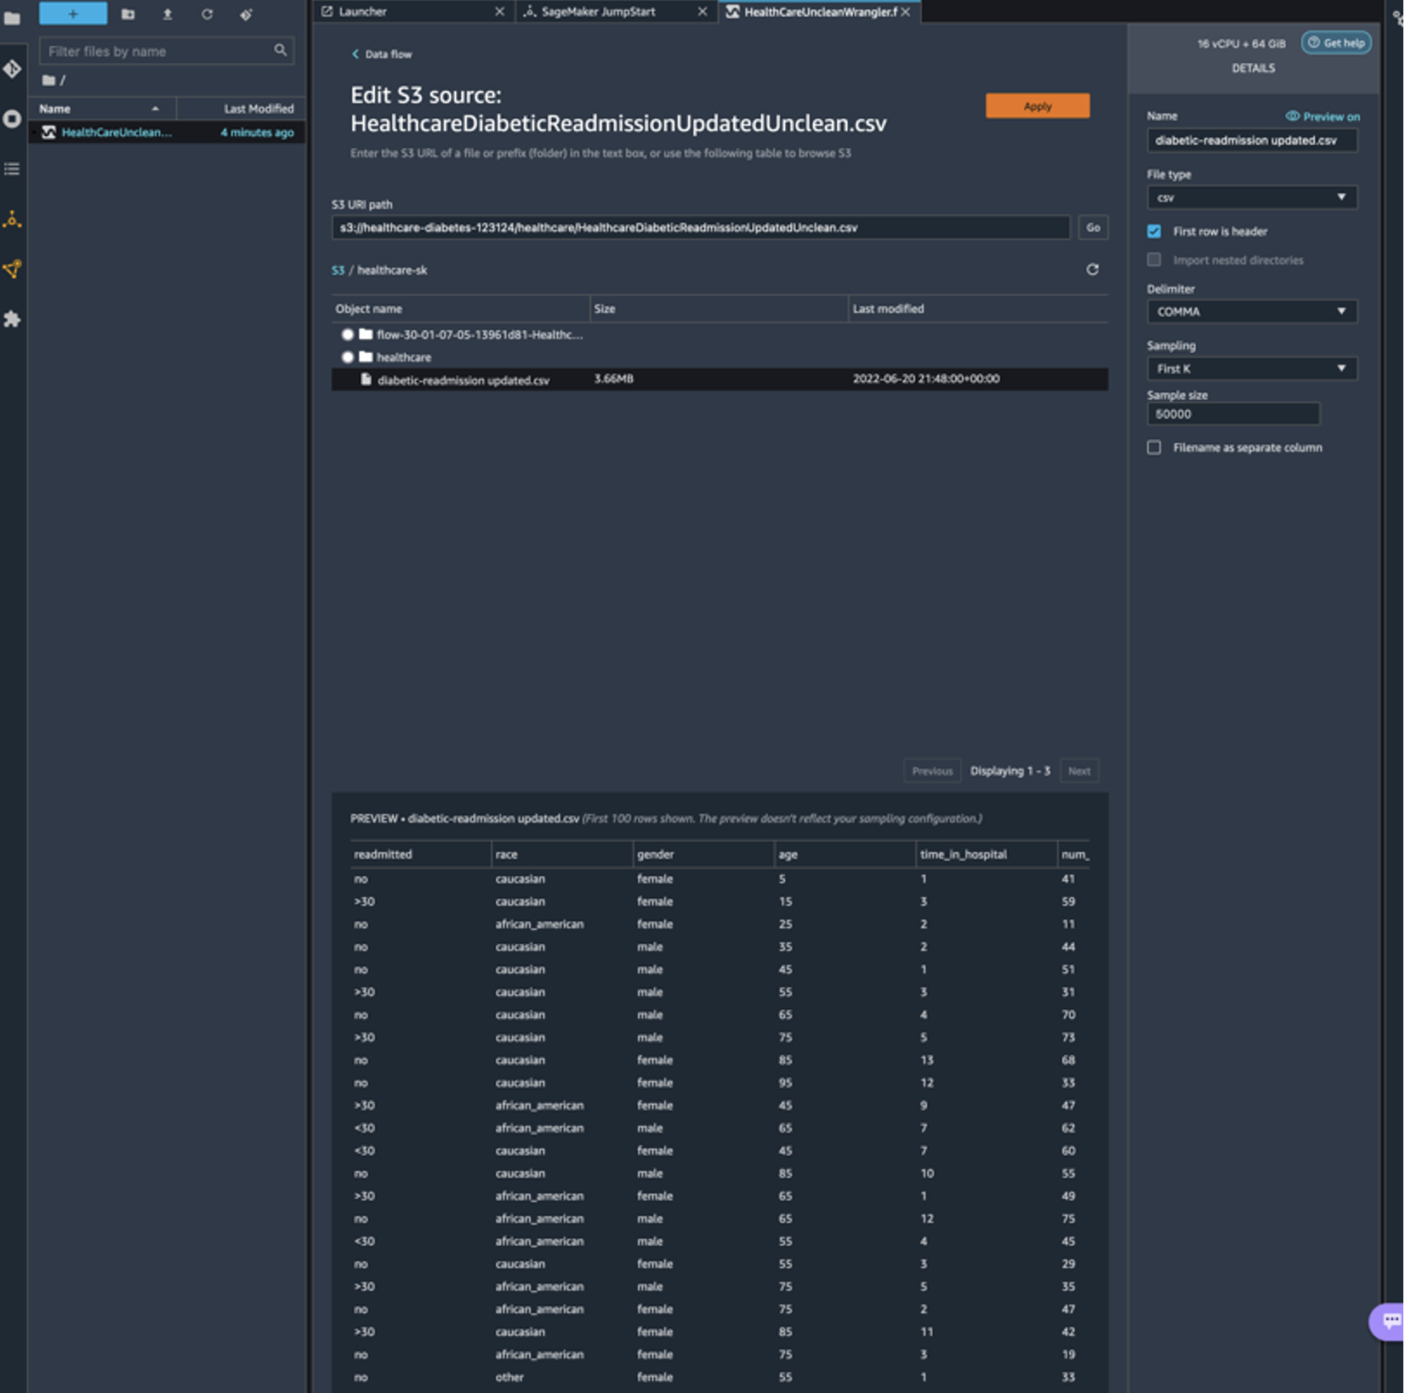Uncheck First row is header
The height and width of the screenshot is (1393, 1405).
click(x=1154, y=231)
